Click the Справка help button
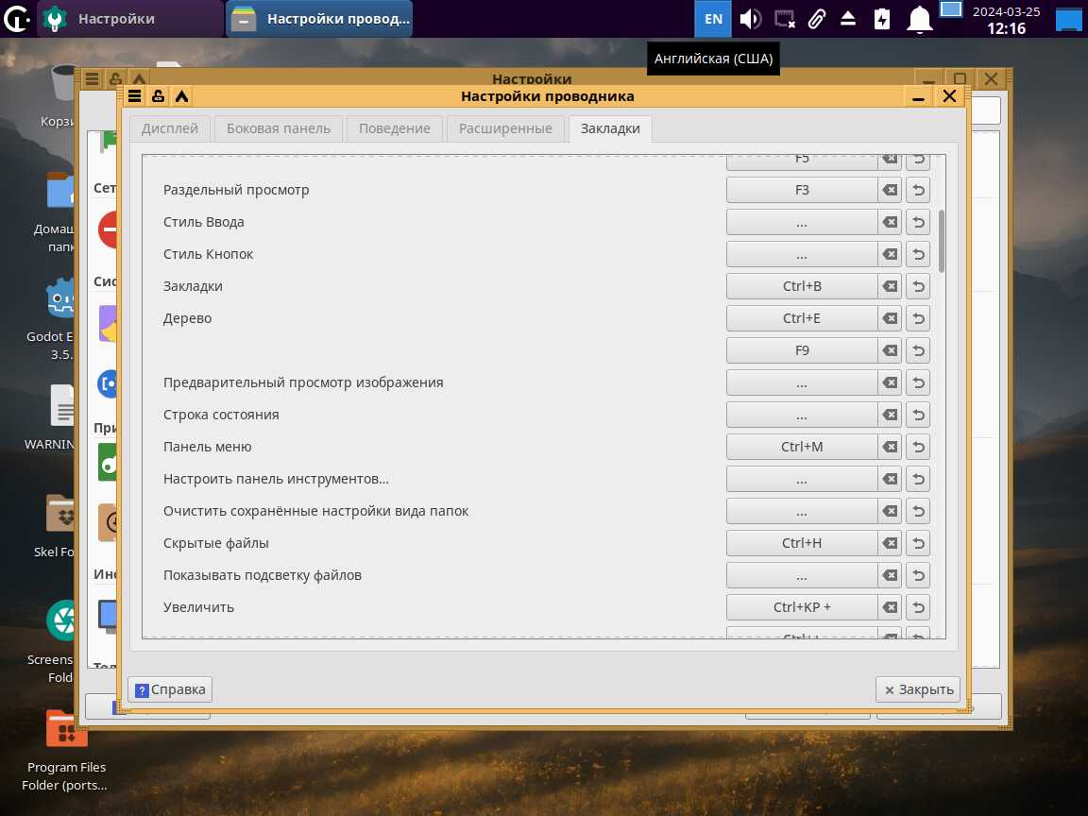Image resolution: width=1088 pixels, height=816 pixels. (170, 689)
